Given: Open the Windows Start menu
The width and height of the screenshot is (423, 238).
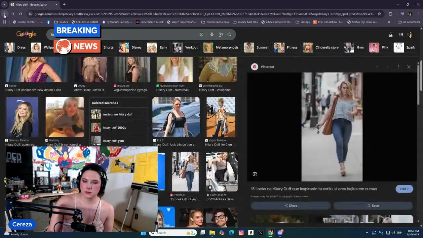Looking at the screenshot, I should [x=143, y=233].
